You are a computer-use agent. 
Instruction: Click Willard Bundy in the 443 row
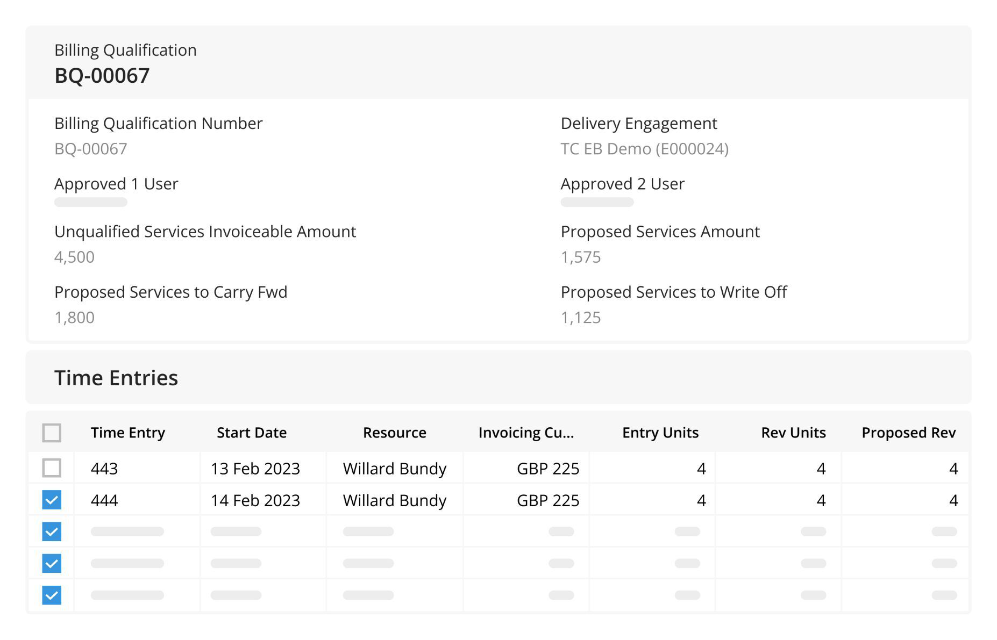(x=394, y=469)
